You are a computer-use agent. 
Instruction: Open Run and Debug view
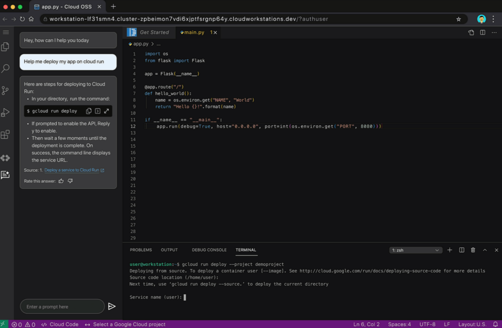tap(5, 112)
